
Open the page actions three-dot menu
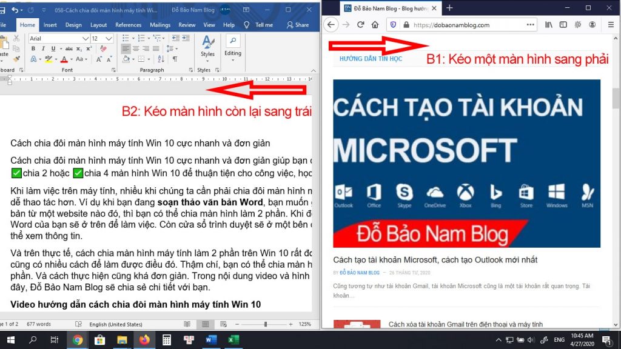[x=530, y=24]
